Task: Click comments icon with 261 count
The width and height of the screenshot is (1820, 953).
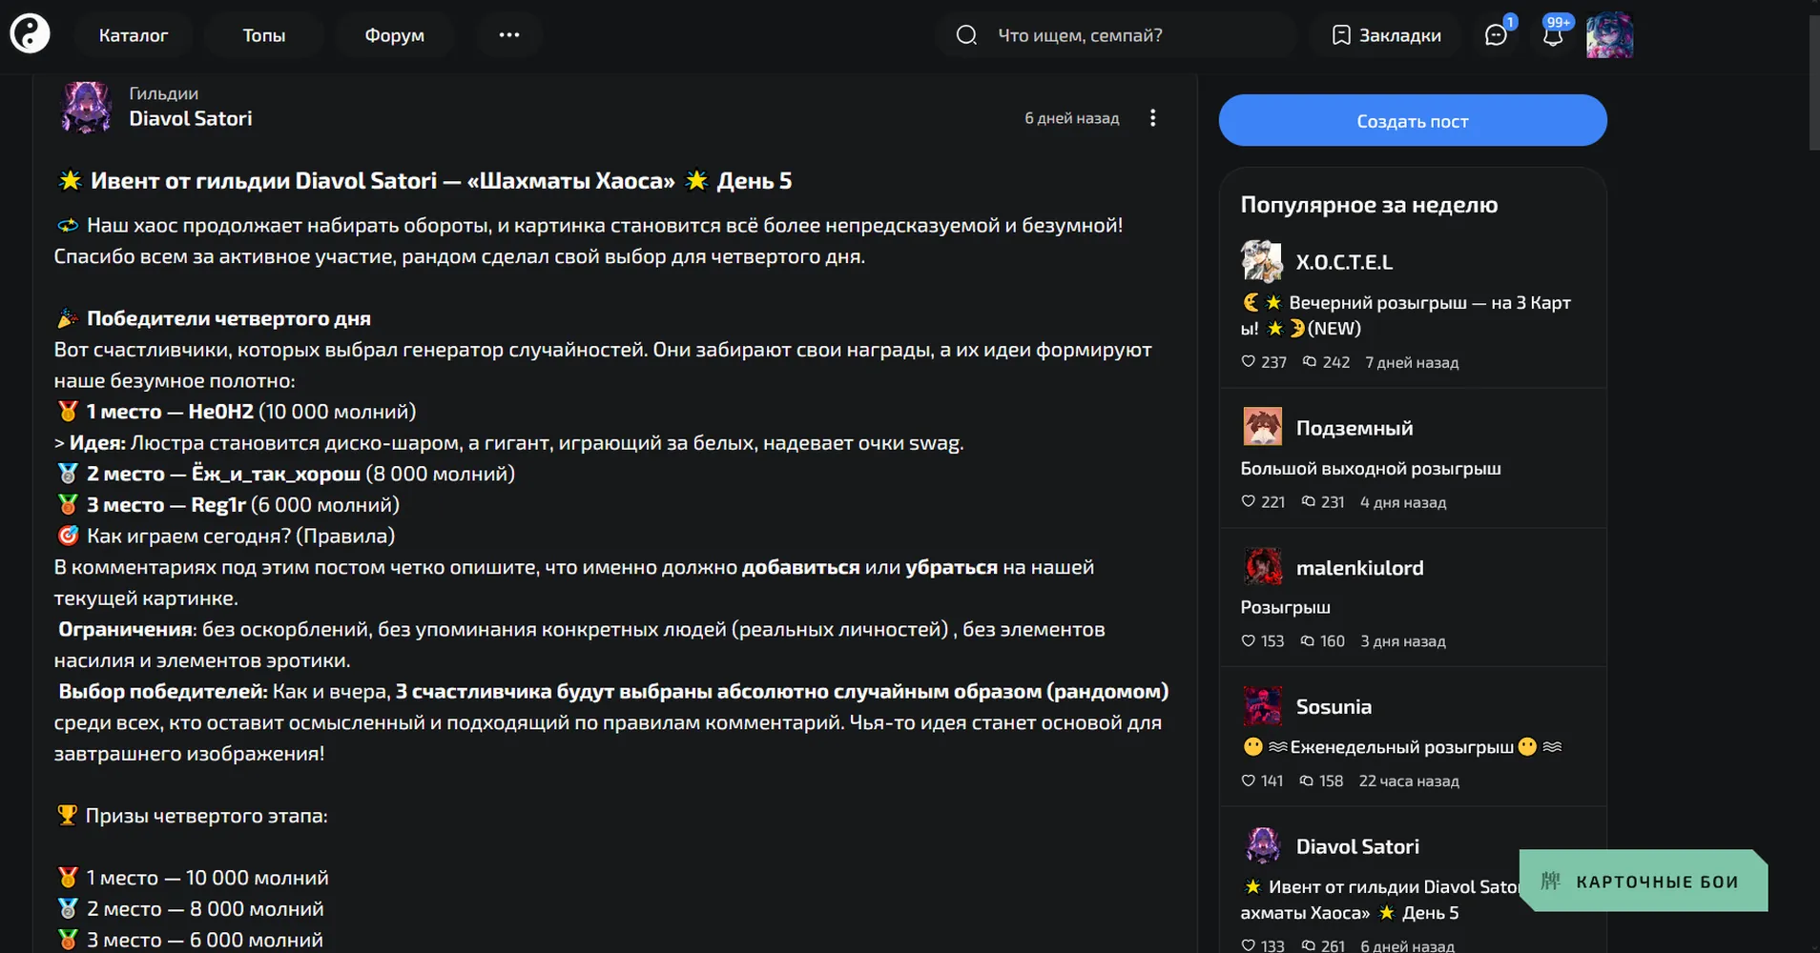Action: coord(1309,945)
